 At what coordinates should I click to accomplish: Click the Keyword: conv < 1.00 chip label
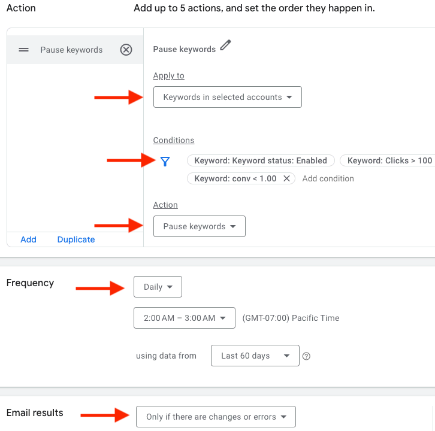(x=235, y=178)
